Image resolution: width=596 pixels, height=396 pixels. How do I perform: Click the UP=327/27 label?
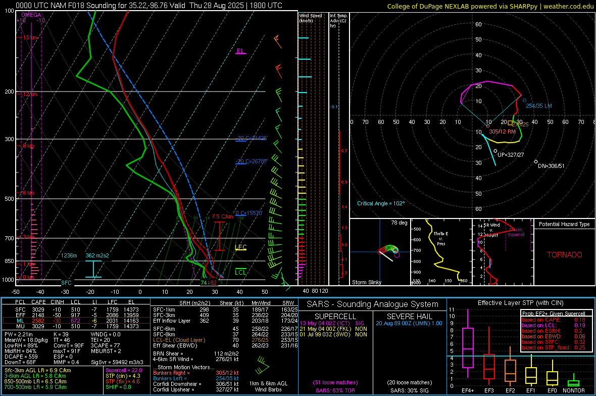coord(511,155)
